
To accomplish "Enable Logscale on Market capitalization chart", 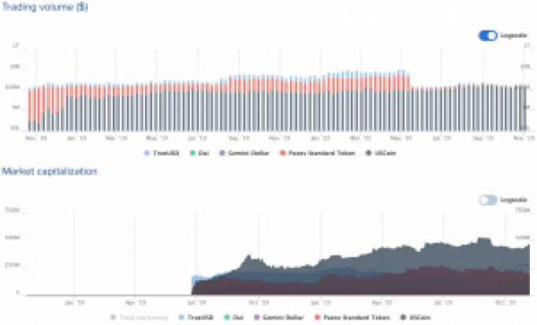I will click(487, 200).
